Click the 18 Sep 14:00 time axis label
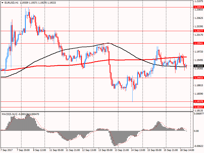 click(x=187, y=150)
